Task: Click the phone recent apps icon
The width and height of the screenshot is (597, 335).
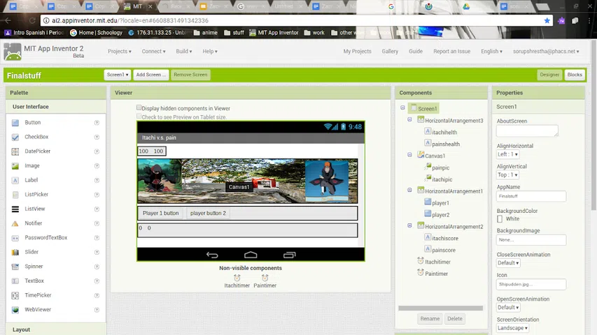Action: 289,255
